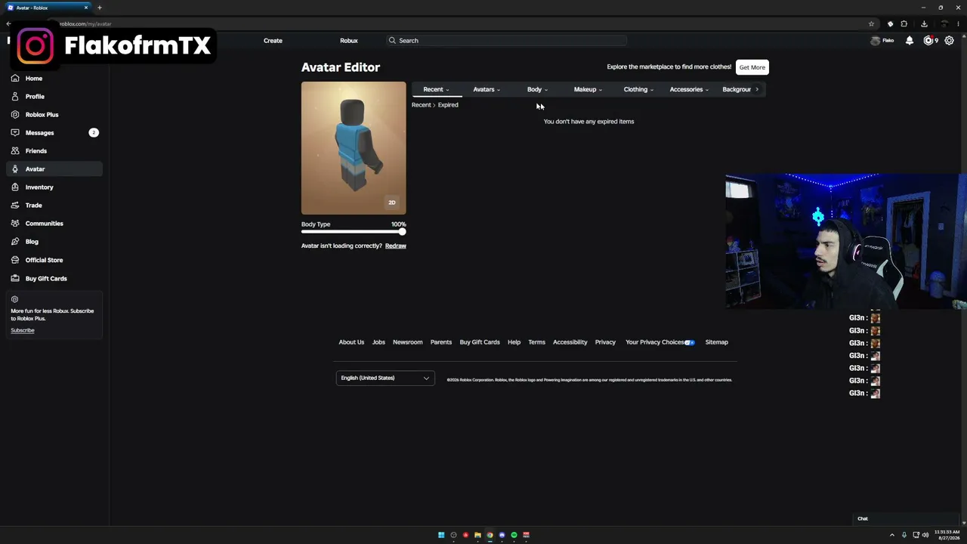Show more categories with the right arrow
Viewport: 967px width, 544px height.
(x=757, y=89)
